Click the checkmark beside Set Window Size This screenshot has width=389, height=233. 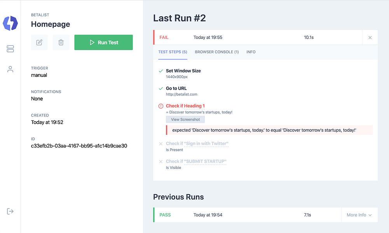point(161,71)
